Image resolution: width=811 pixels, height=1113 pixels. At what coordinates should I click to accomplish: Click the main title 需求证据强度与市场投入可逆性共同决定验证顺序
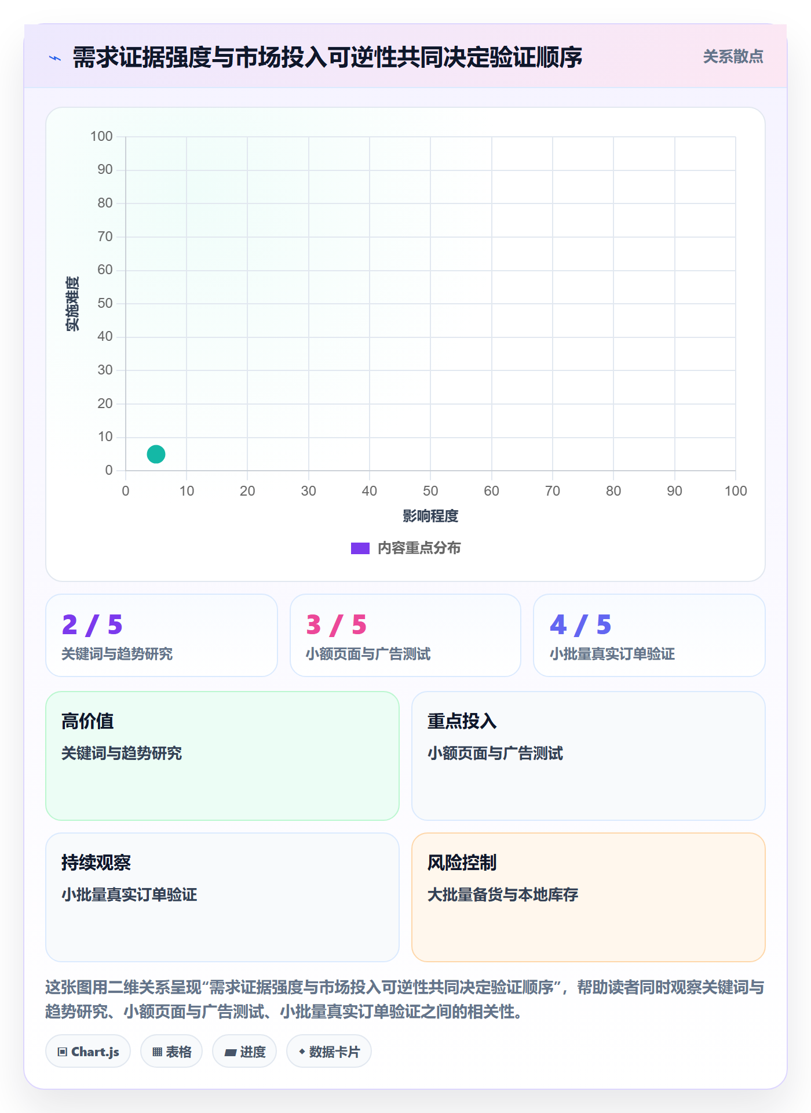(x=327, y=57)
